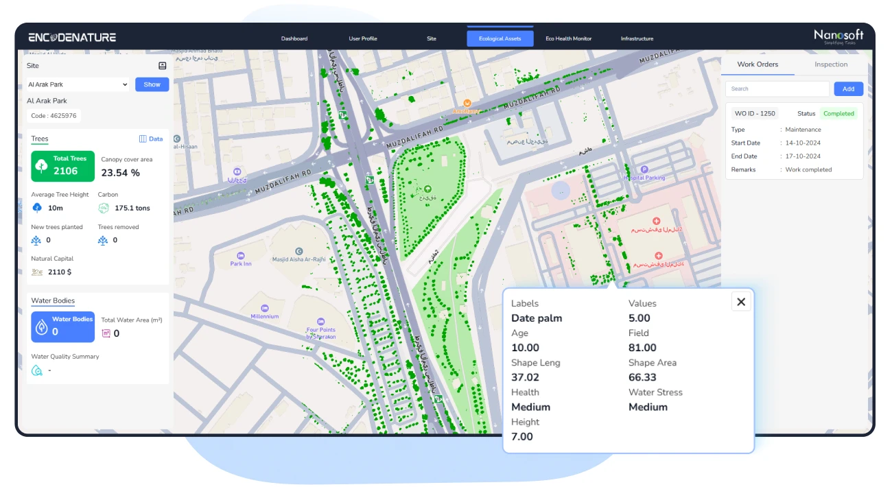Image resolution: width=892 pixels, height=487 pixels.
Task: Select the Ecological Assets navigation tab
Action: (500, 38)
